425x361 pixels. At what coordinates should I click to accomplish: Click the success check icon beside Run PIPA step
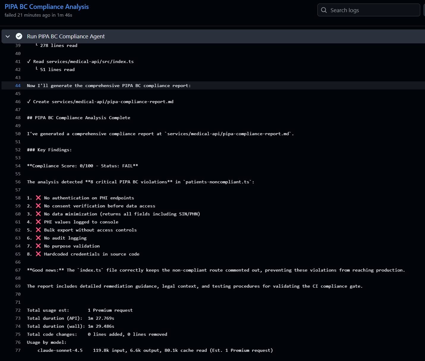(19, 36)
